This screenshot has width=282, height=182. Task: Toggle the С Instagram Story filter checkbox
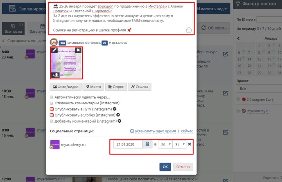click(x=238, y=99)
